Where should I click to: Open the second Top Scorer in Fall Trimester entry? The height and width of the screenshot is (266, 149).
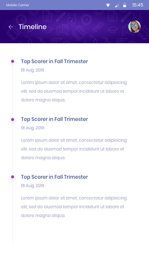[x=54, y=119]
